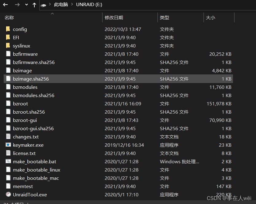Select file name bzroot
This screenshot has height=204, width=256.
[x=20, y=104]
